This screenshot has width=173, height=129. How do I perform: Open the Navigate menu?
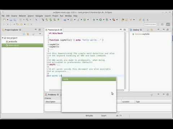tap(39, 16)
